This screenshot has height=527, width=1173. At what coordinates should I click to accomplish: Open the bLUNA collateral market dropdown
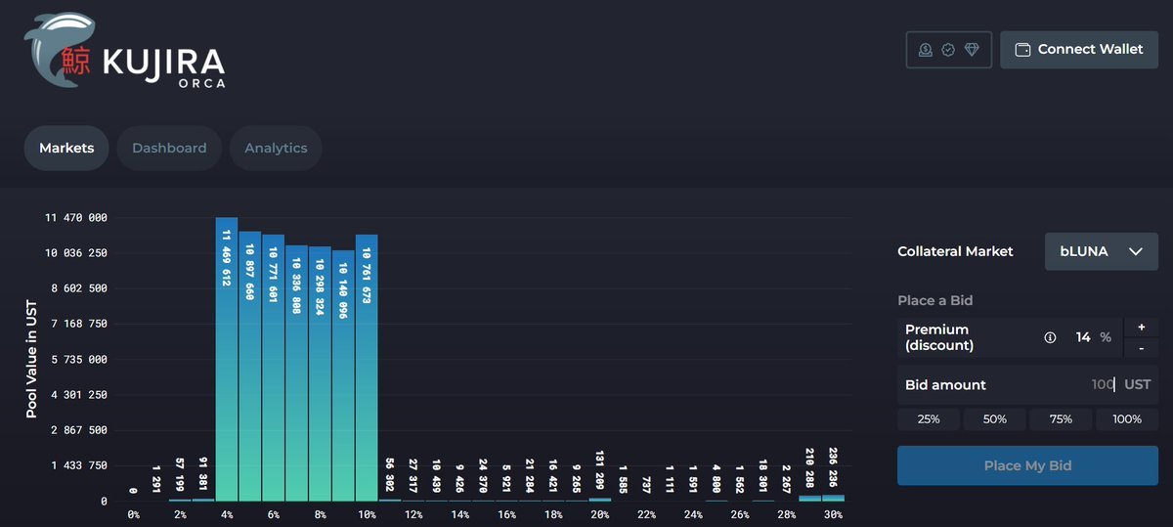coord(1101,251)
